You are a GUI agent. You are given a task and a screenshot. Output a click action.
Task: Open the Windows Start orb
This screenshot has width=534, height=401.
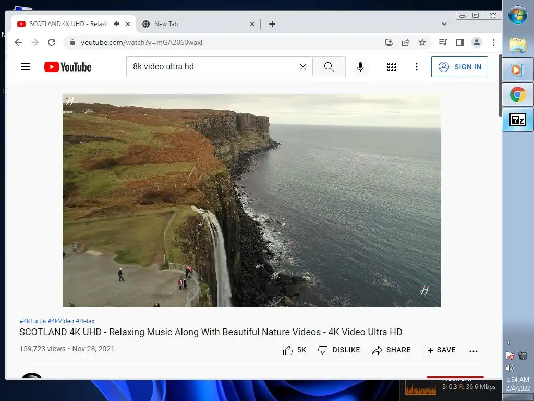518,15
